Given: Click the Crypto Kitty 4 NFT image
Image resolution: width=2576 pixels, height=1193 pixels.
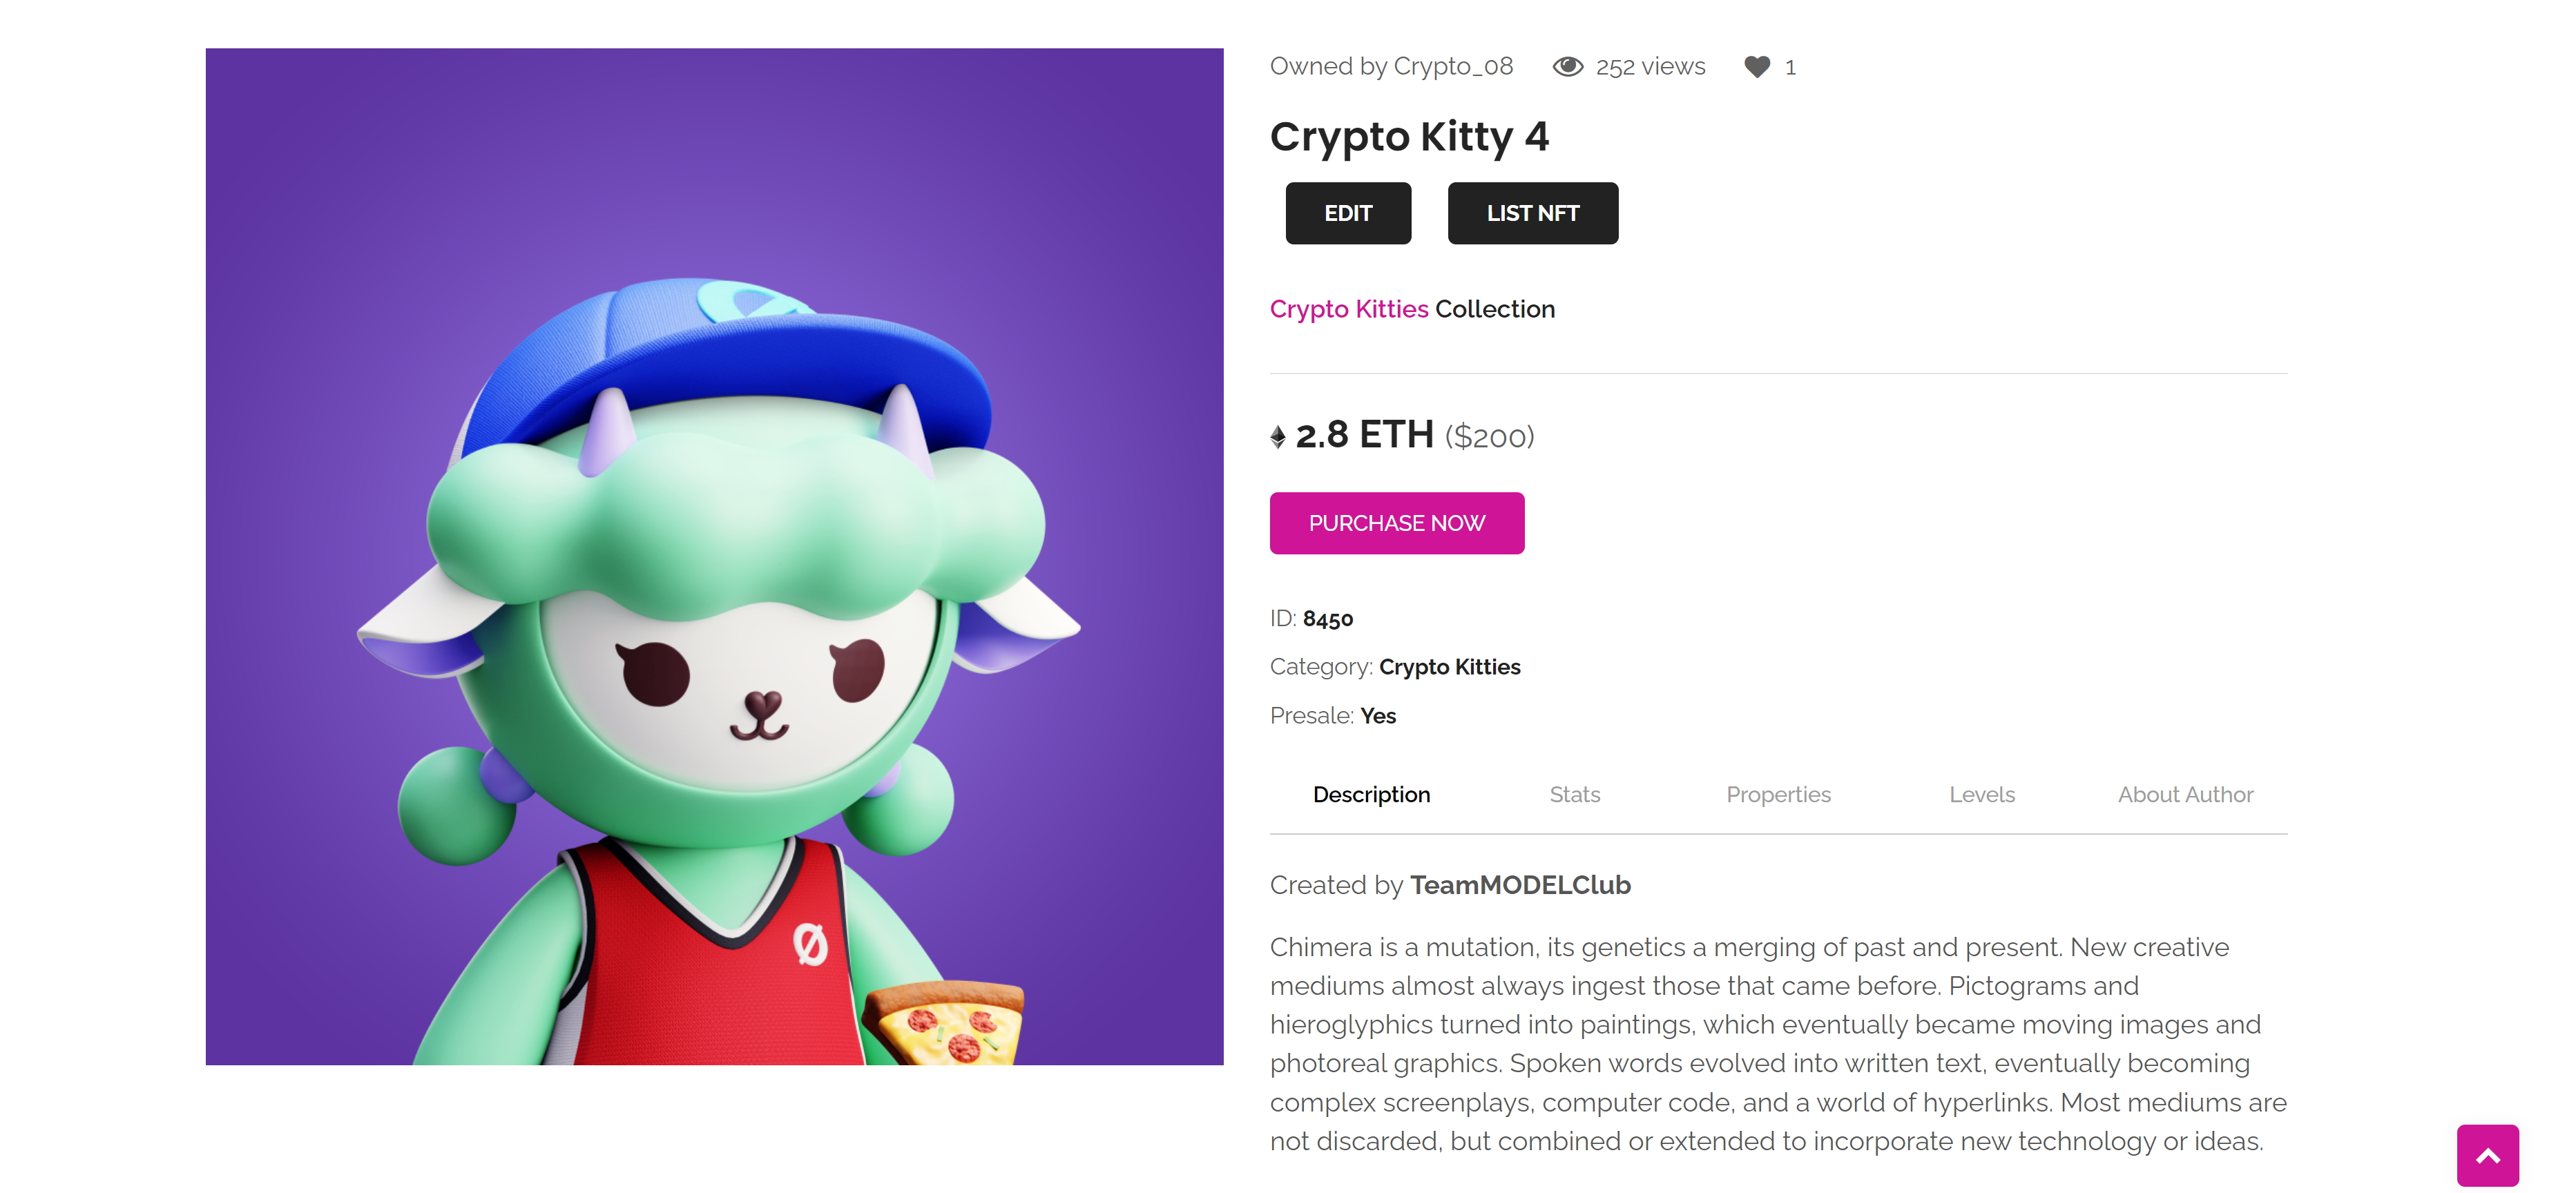Looking at the screenshot, I should (x=714, y=556).
